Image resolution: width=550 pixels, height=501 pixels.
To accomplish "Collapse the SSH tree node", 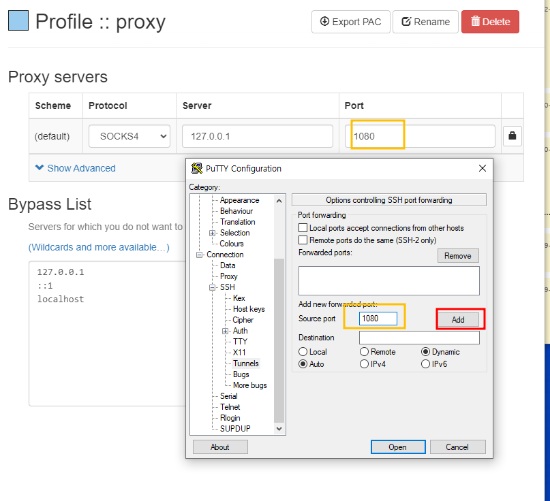I will pos(212,287).
